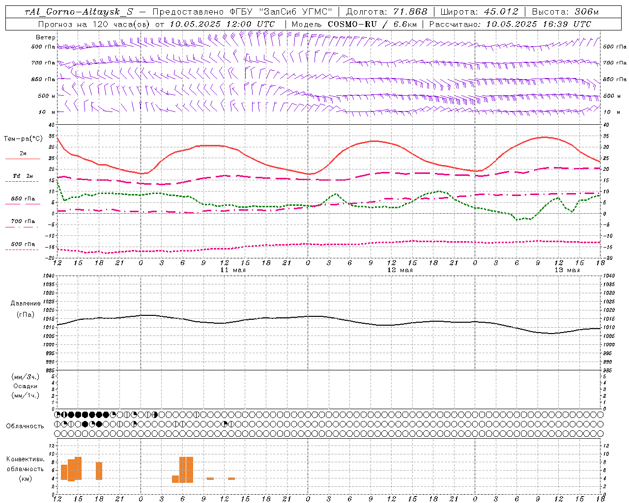Click the model name COSMO-RU / 6.6км
The image size is (629, 503).
pos(372,24)
